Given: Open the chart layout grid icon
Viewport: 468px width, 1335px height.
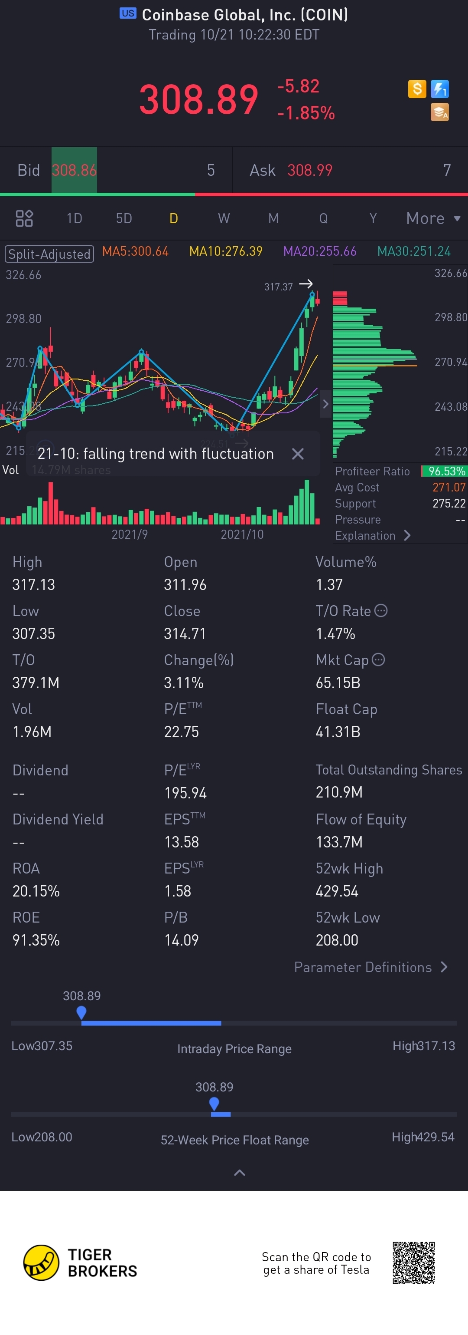Looking at the screenshot, I should click(24, 218).
